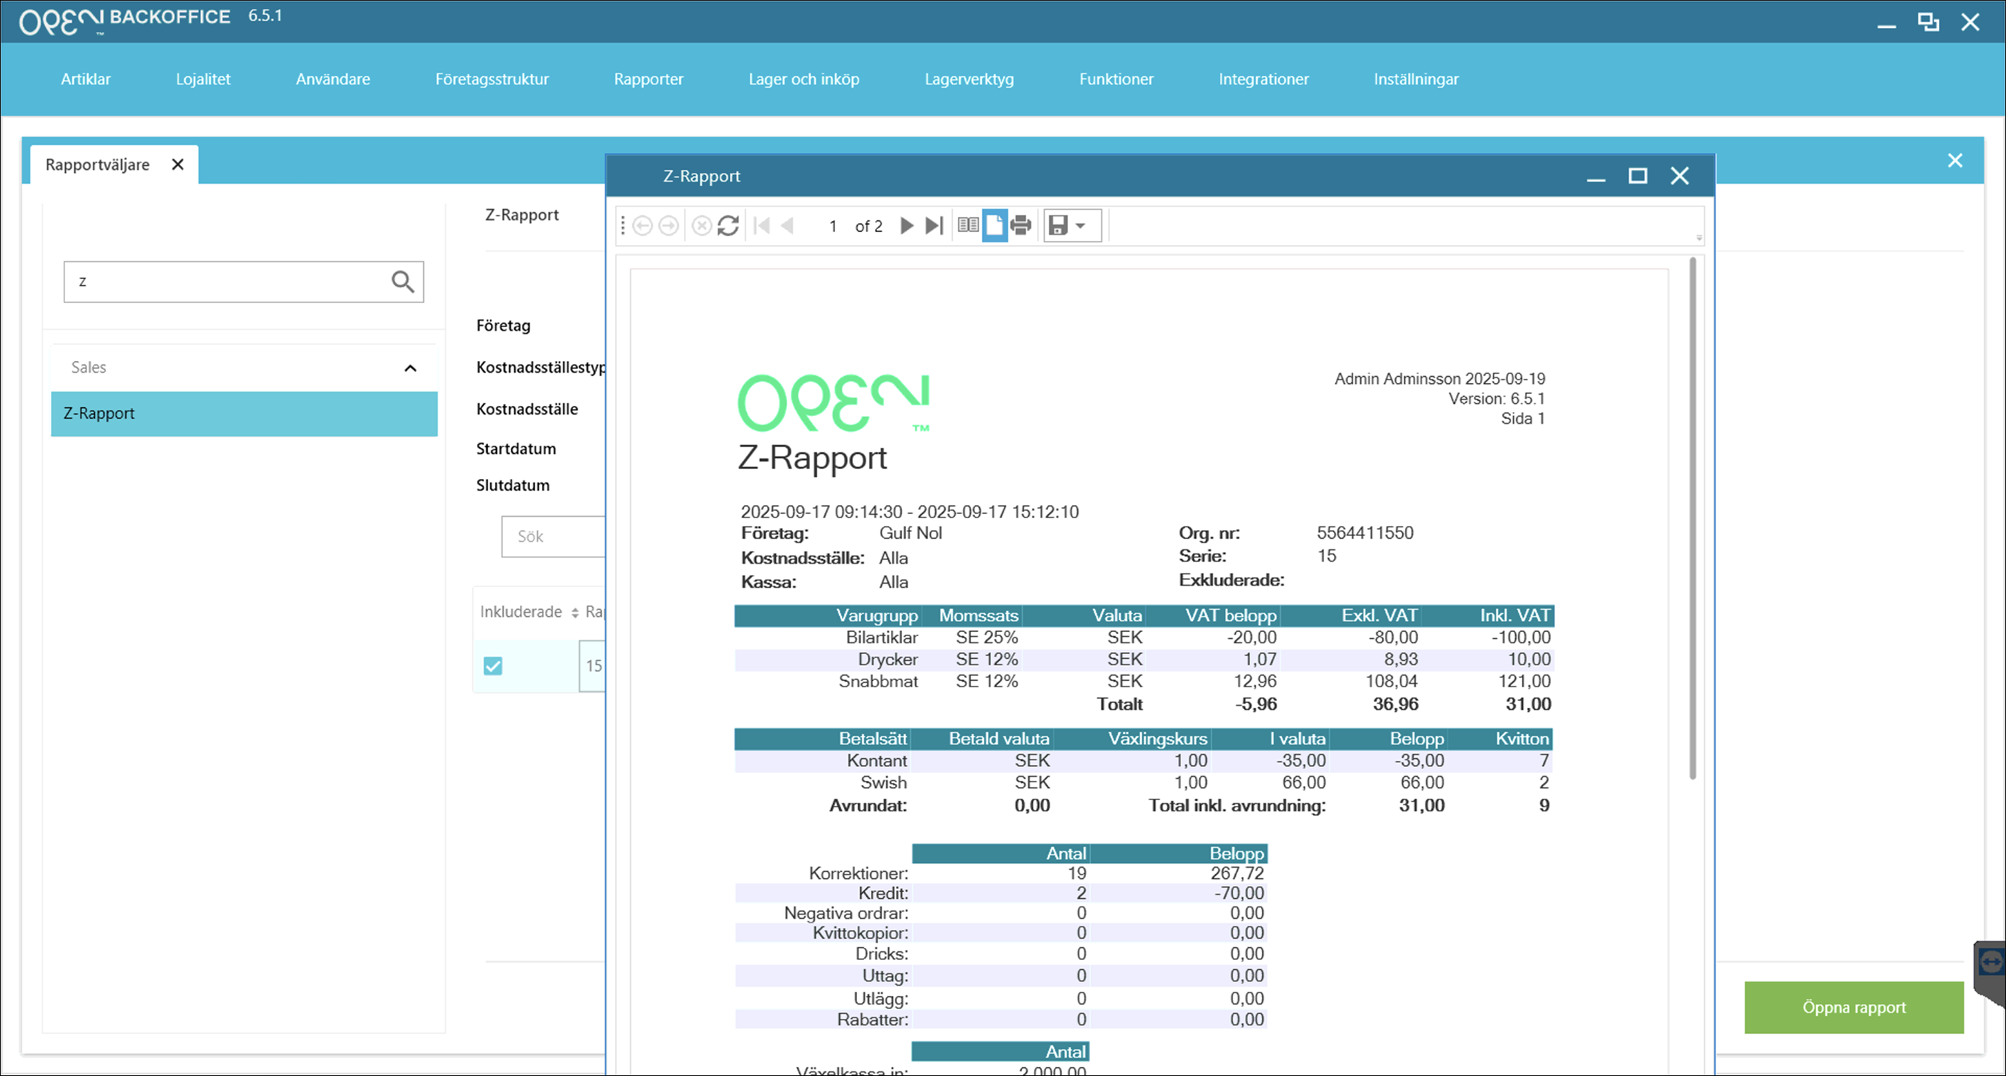The image size is (2006, 1076).
Task: Refresh the Z-Rapport report
Action: [728, 226]
